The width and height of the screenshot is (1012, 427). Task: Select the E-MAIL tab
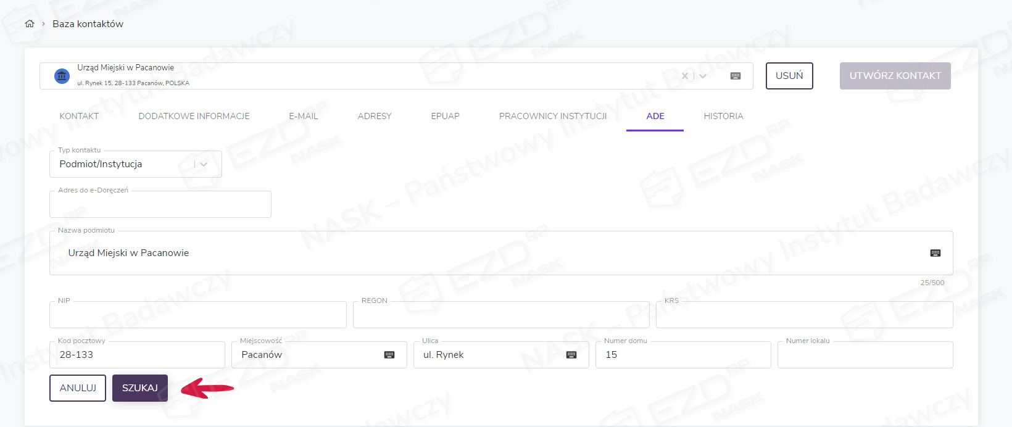pyautogui.click(x=303, y=116)
